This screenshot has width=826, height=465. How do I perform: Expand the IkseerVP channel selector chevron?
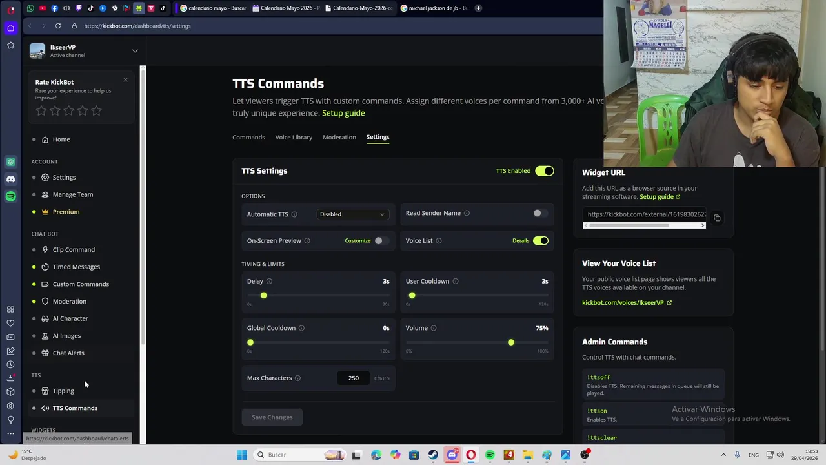pos(135,50)
